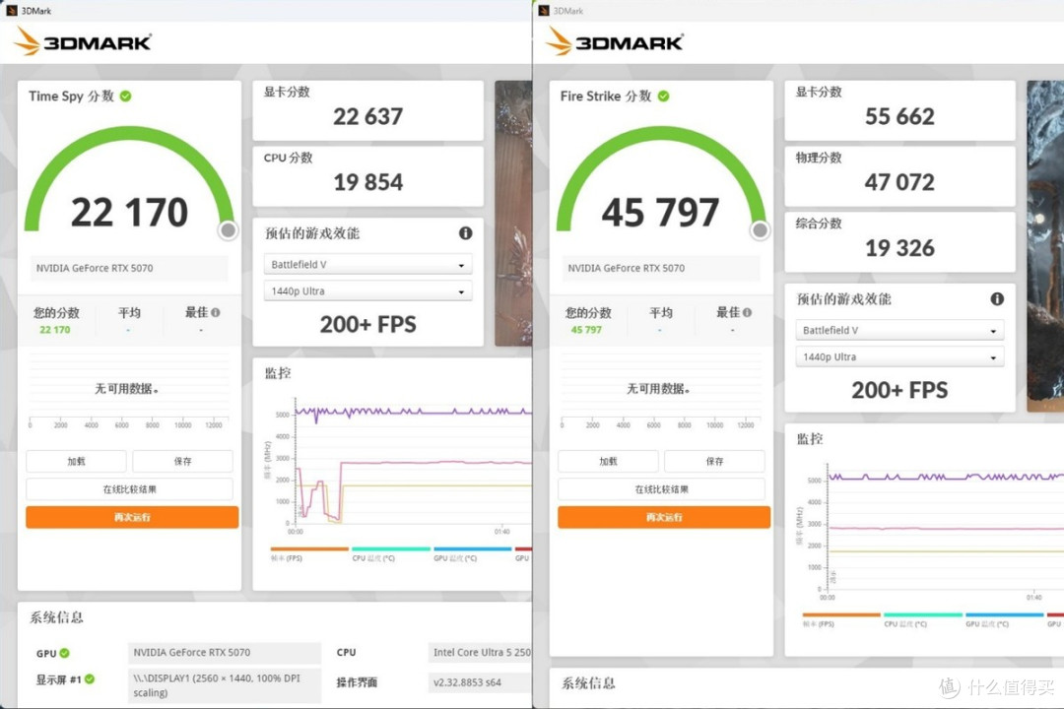Click the CPU score 19 854 value
Image resolution: width=1064 pixels, height=709 pixels.
click(x=367, y=182)
